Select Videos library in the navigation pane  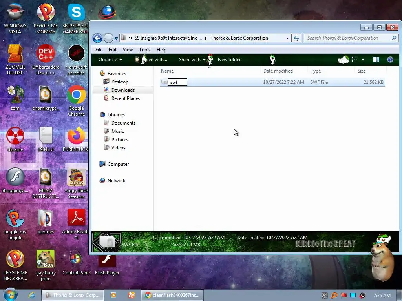click(x=118, y=147)
